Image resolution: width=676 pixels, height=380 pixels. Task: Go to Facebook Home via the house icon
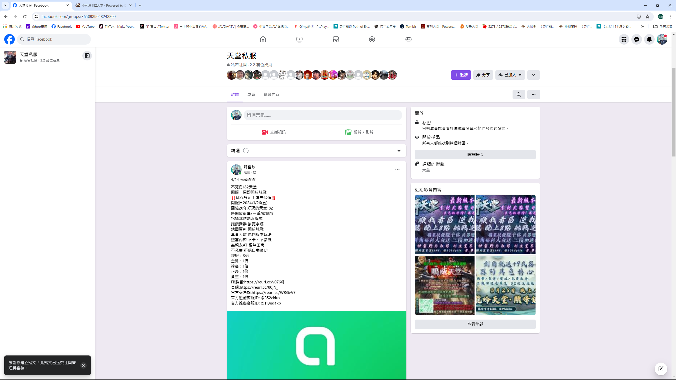(263, 39)
